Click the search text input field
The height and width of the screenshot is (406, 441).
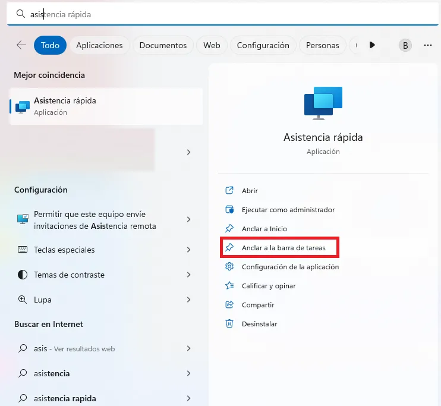tap(220, 13)
